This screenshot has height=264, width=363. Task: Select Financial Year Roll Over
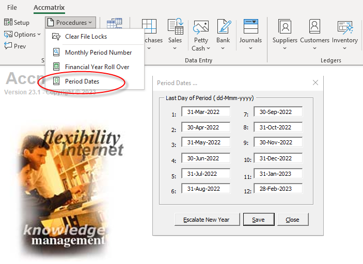97,67
